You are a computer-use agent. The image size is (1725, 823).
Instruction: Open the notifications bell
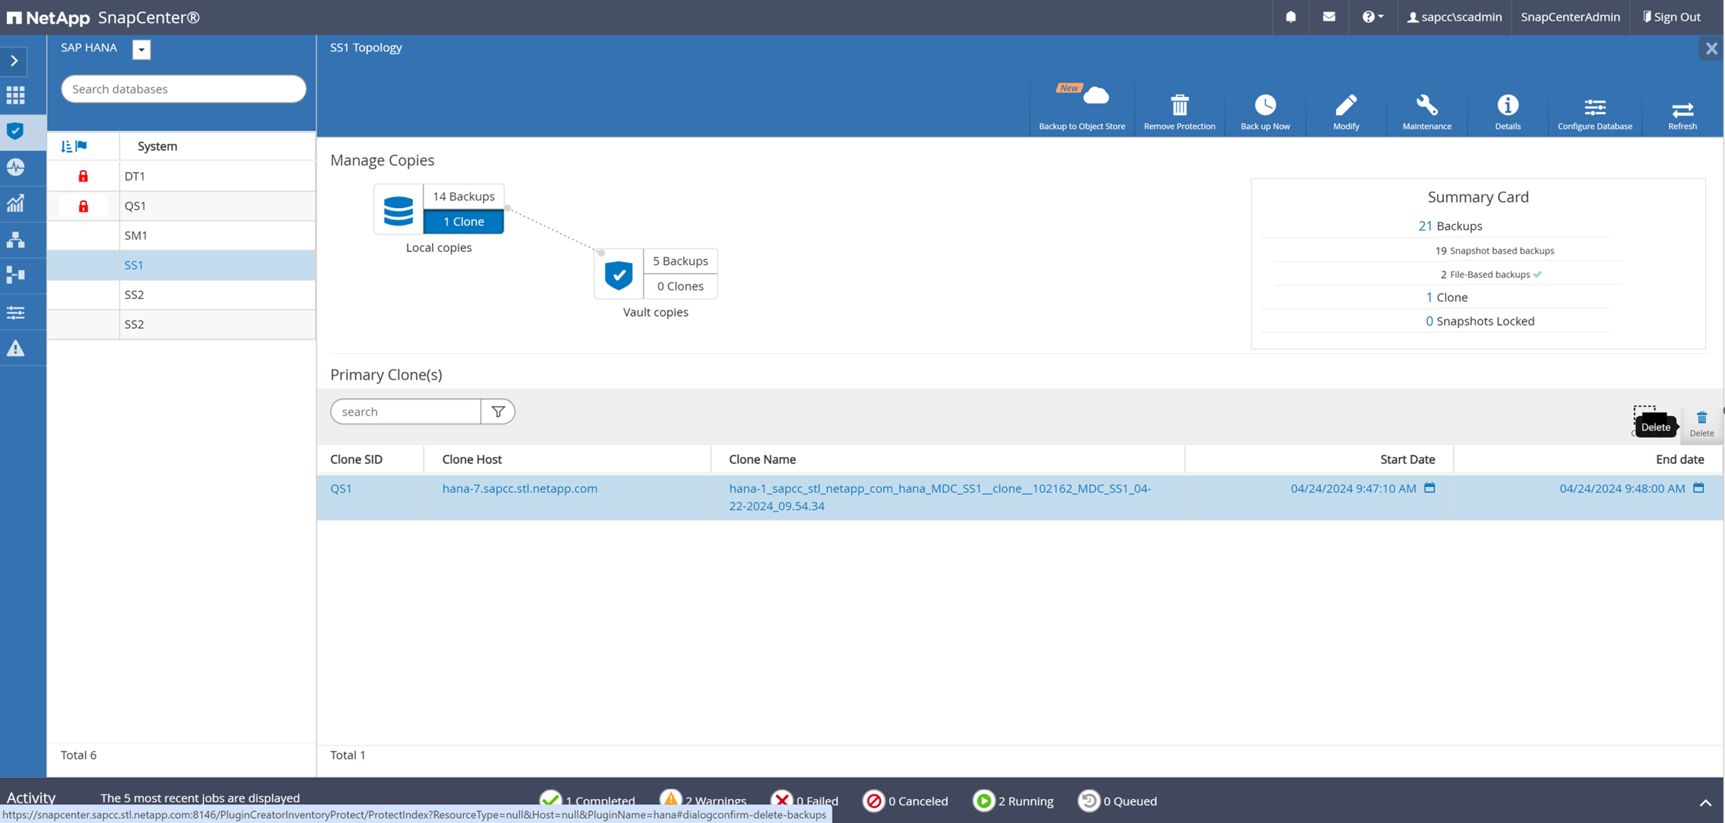click(x=1290, y=17)
